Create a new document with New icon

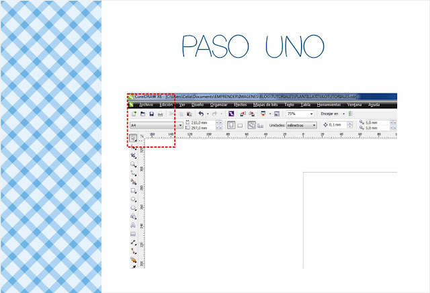pos(134,114)
